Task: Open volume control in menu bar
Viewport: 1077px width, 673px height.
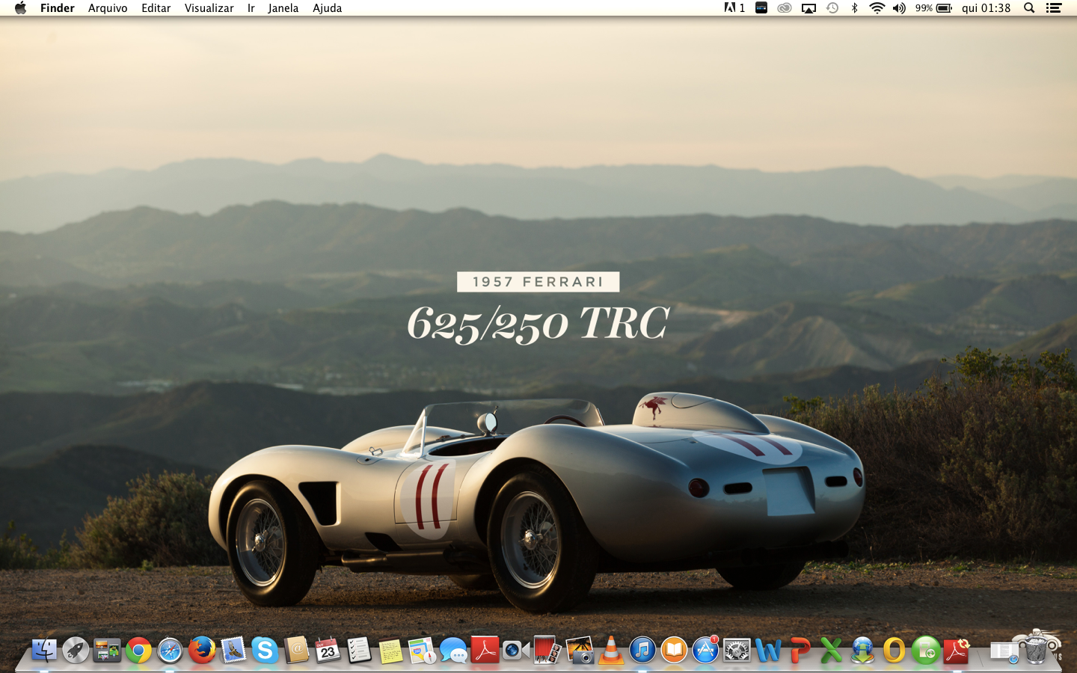Action: click(x=899, y=7)
